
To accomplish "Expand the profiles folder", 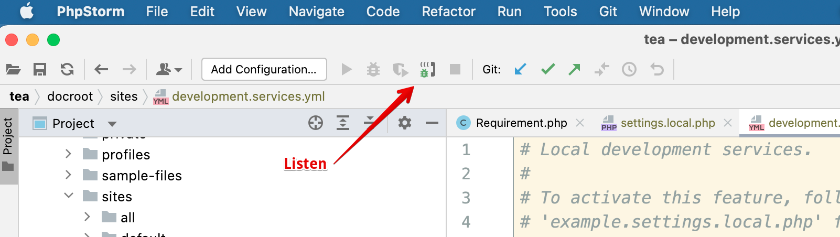I will tap(68, 154).
